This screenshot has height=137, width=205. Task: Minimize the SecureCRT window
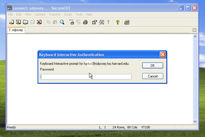pyautogui.click(x=181, y=8)
